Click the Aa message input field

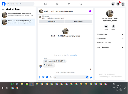click(70, 77)
